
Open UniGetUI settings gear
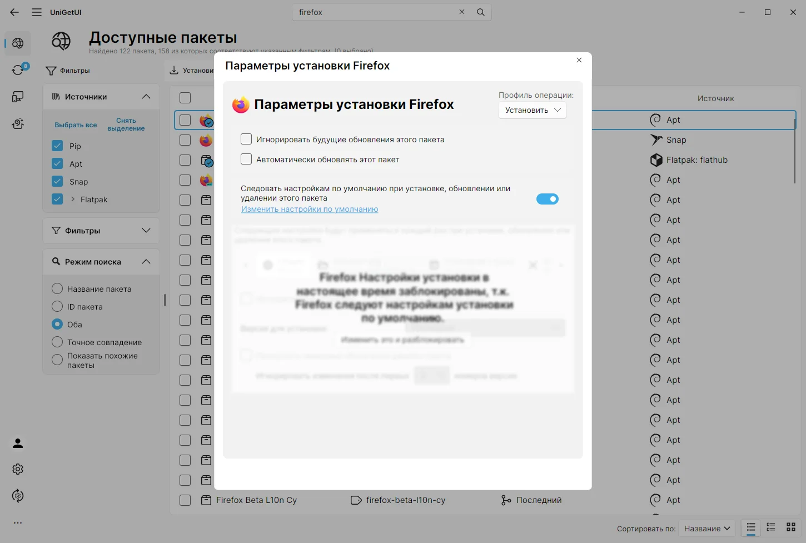pyautogui.click(x=18, y=469)
